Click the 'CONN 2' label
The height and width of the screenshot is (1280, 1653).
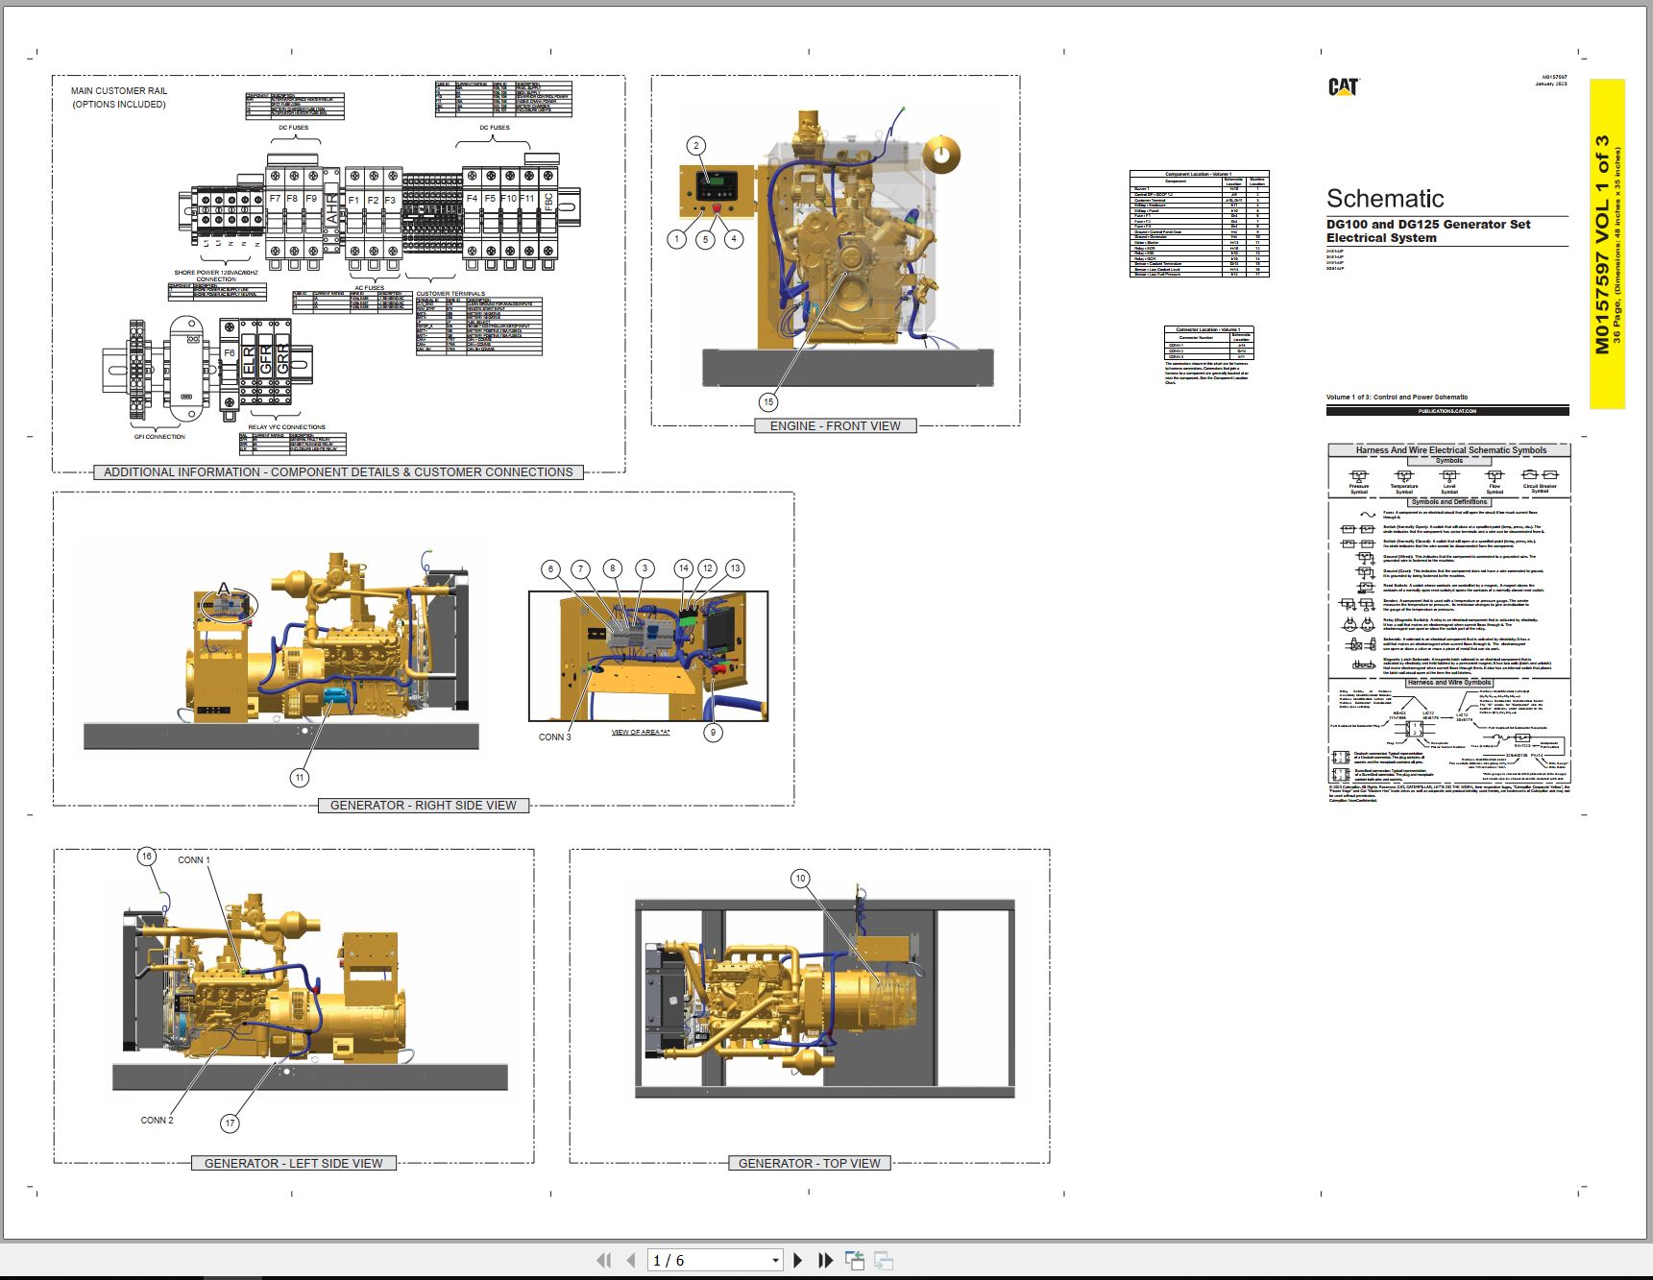[x=158, y=1121]
